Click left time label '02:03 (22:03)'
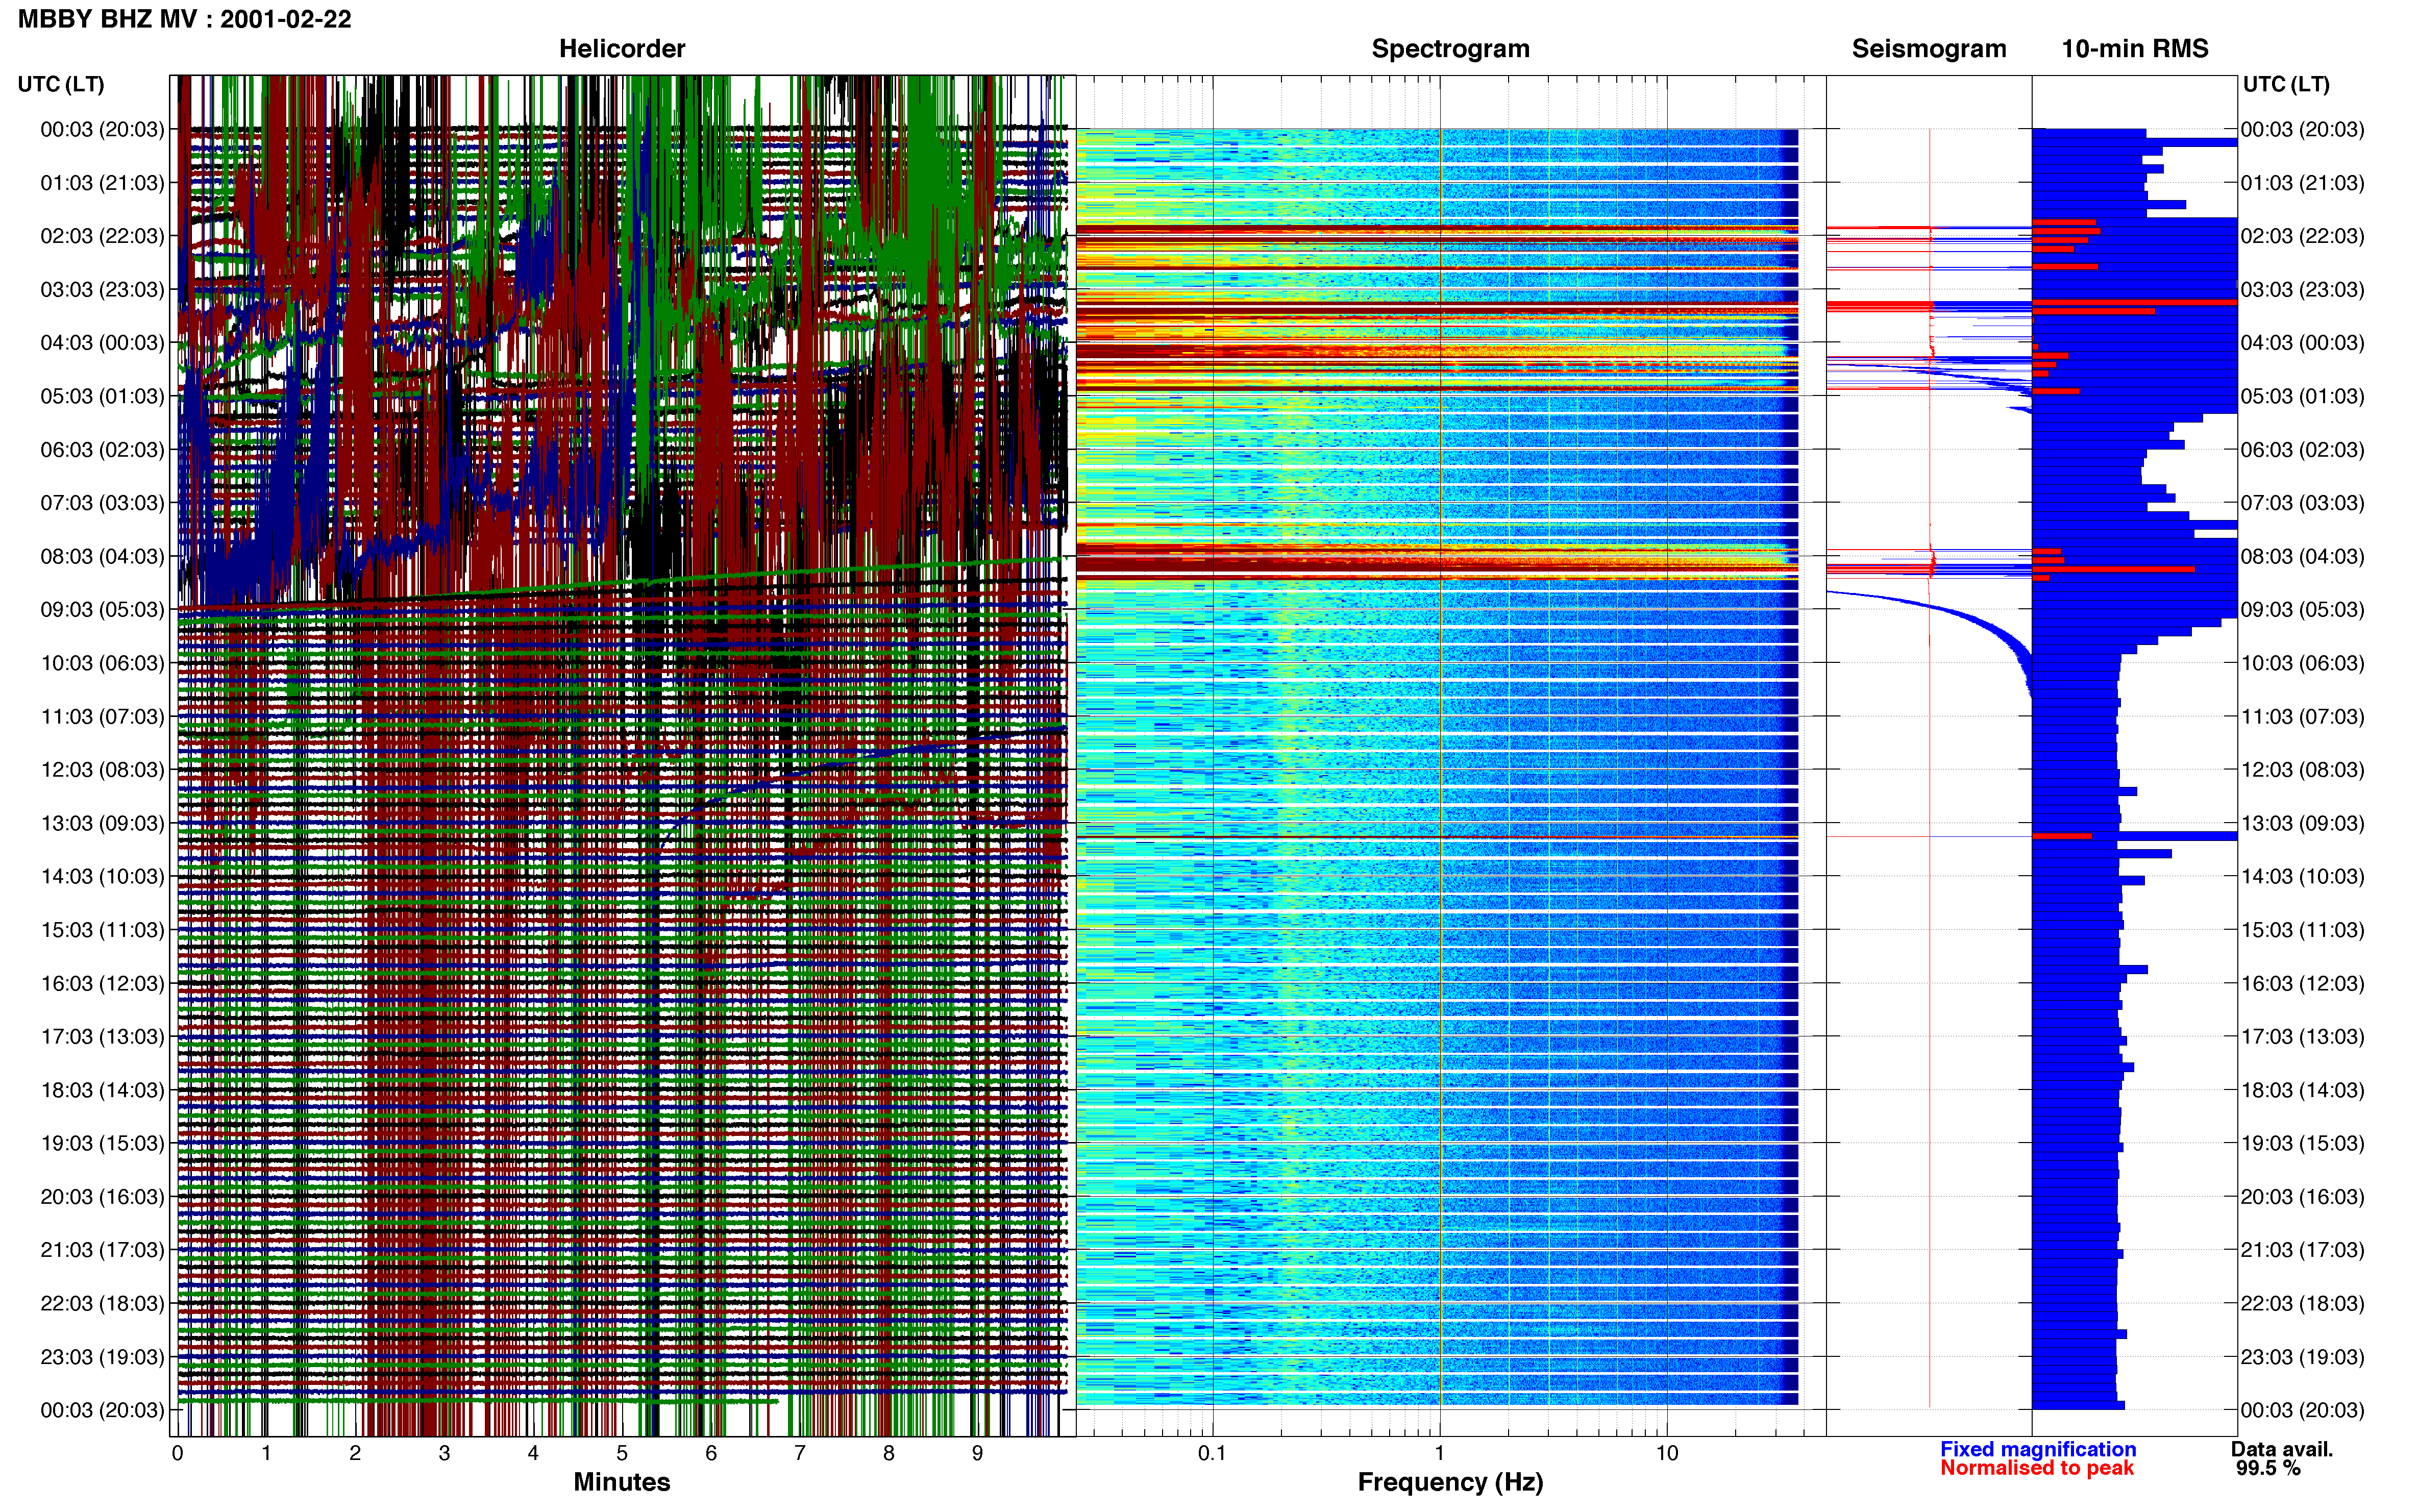Viewport: 2419px width, 1512px height. (x=102, y=236)
